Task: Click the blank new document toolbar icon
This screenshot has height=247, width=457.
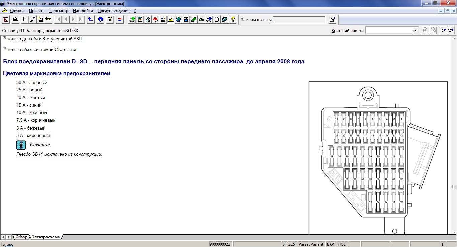Action: click(x=25, y=20)
